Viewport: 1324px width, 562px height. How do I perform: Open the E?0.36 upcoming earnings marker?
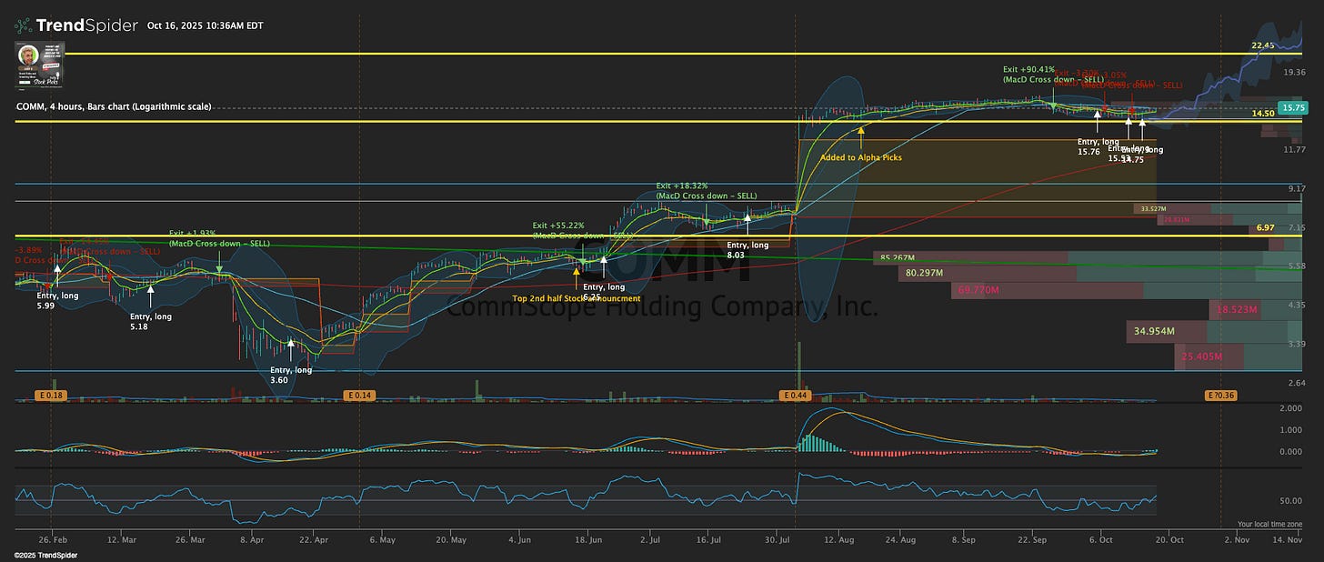1220,396
